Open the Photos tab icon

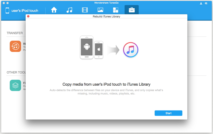pyautogui.click(x=100, y=10)
